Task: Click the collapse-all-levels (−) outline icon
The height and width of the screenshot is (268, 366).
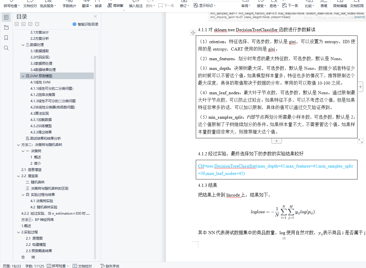Action: 37,24
